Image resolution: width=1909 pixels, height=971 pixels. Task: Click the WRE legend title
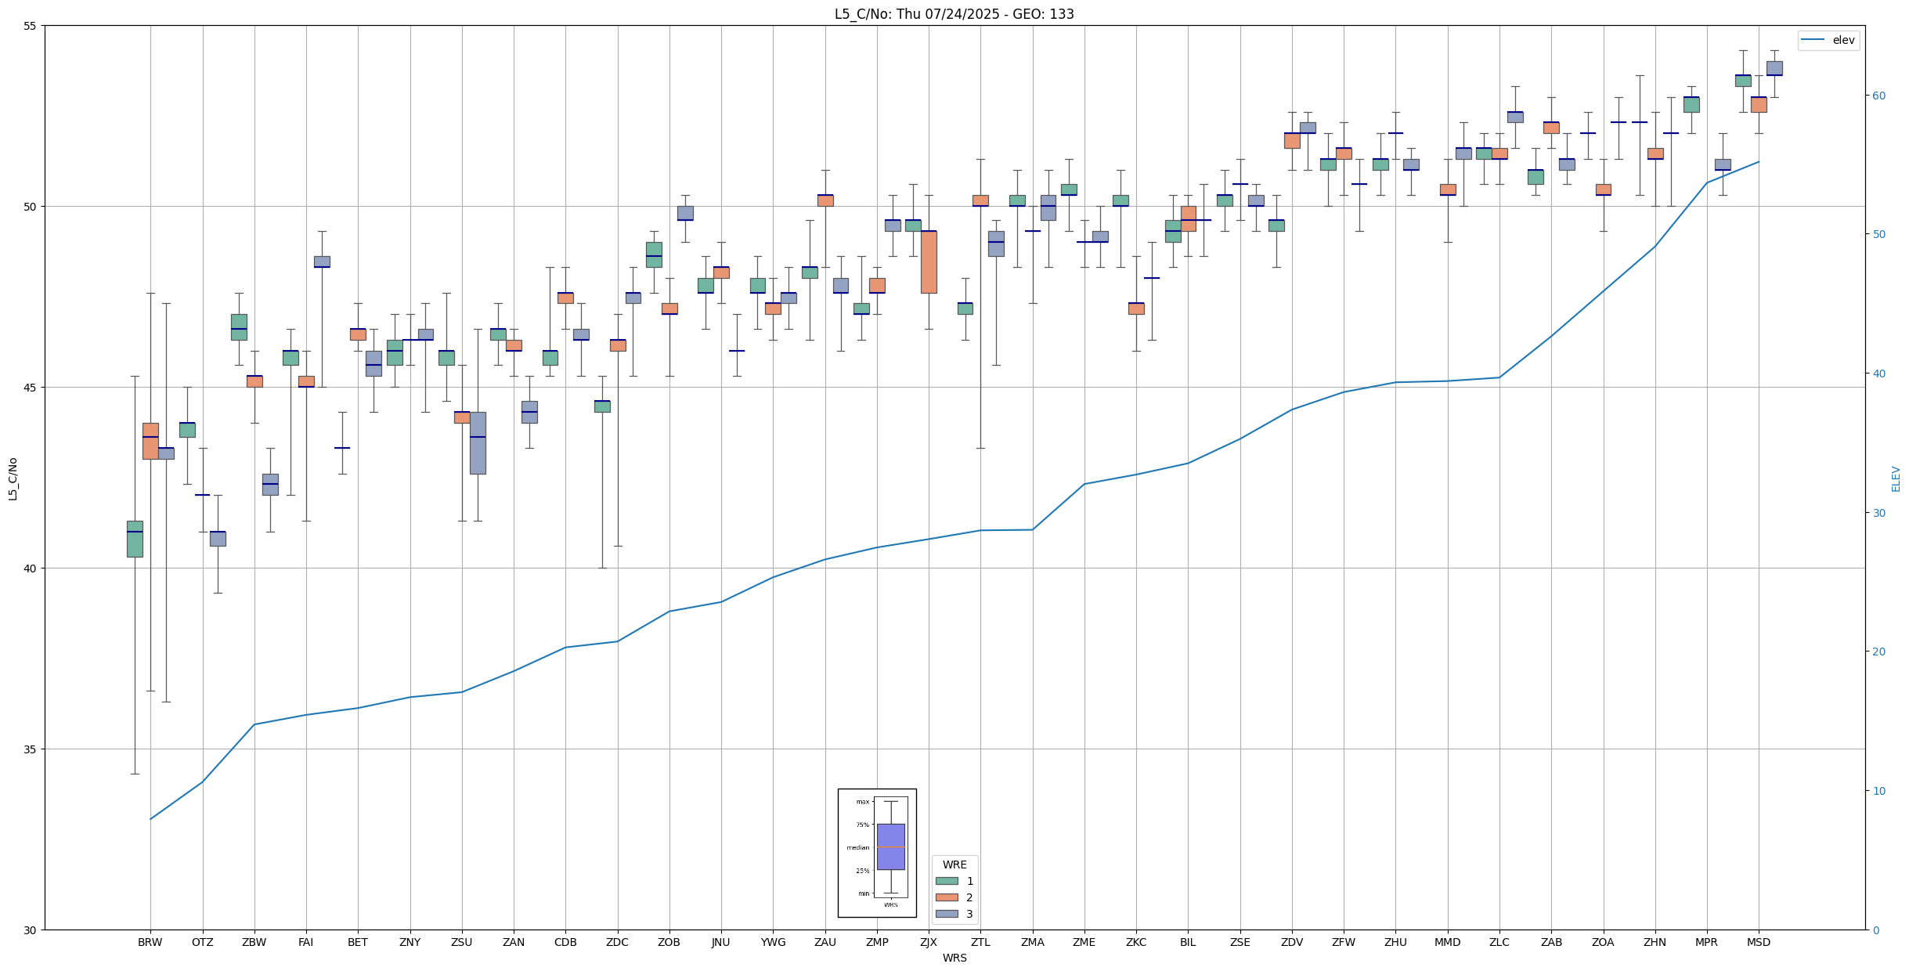click(x=955, y=865)
